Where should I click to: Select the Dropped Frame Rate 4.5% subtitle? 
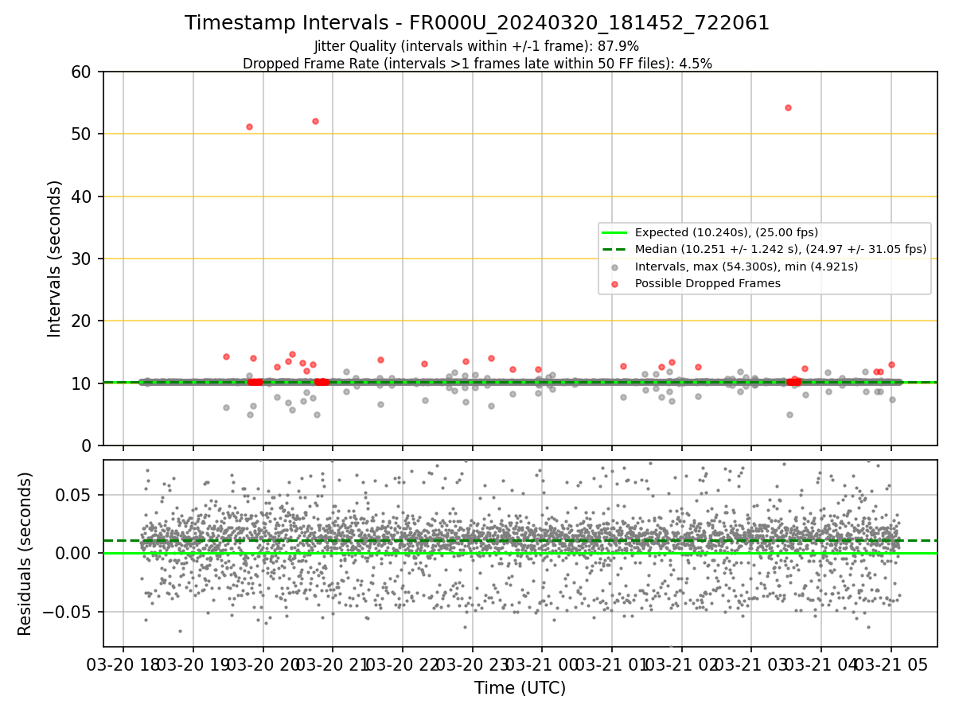point(477,64)
